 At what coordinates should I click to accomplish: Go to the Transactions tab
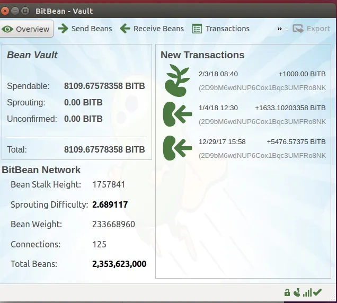pyautogui.click(x=221, y=29)
